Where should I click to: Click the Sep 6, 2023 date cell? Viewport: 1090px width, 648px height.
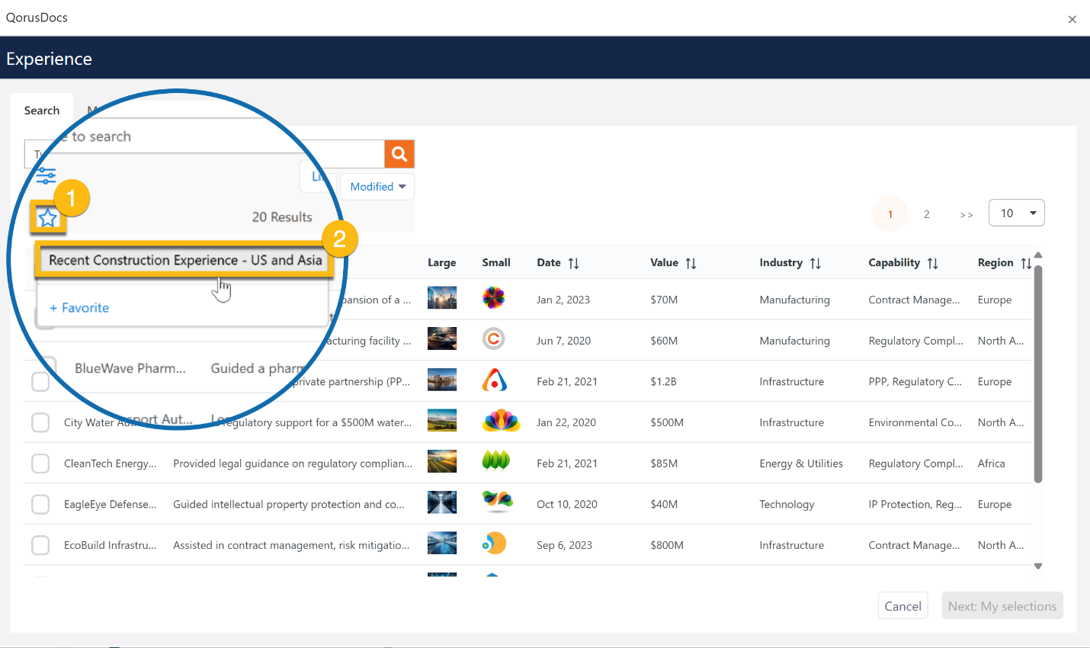pos(565,545)
